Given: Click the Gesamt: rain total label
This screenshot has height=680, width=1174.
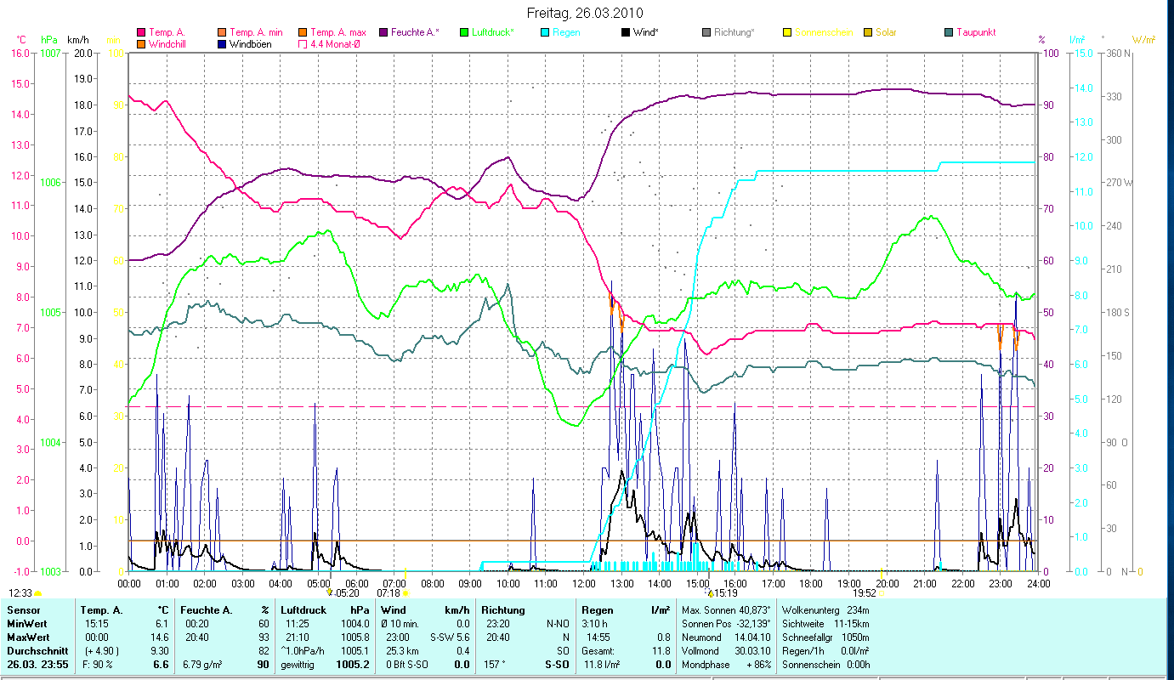Looking at the screenshot, I should pos(598,650).
